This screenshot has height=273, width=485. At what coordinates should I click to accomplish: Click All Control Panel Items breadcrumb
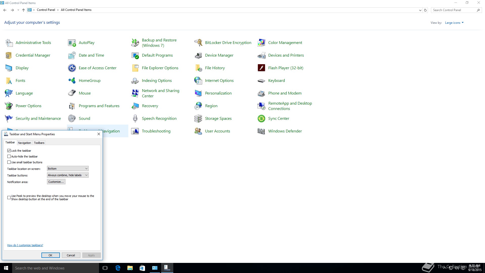76,10
